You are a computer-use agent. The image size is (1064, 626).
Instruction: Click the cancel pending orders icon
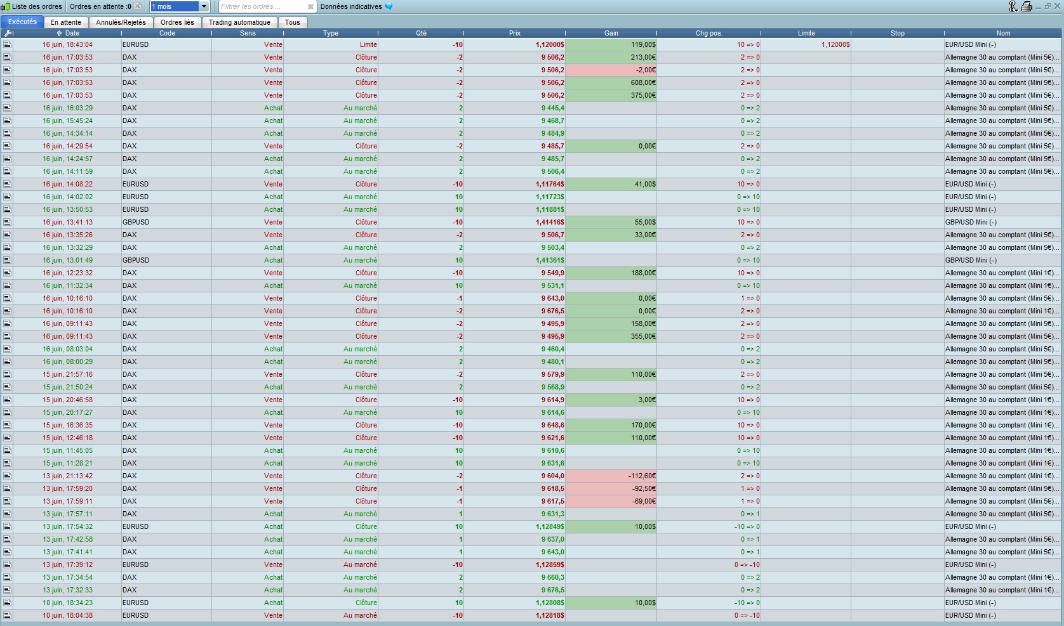[x=138, y=6]
